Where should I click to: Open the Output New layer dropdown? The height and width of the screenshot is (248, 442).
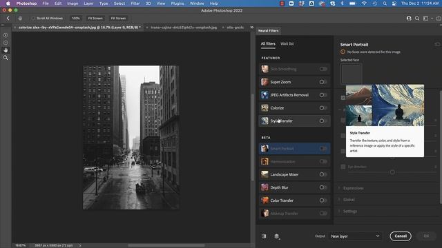[355, 236]
